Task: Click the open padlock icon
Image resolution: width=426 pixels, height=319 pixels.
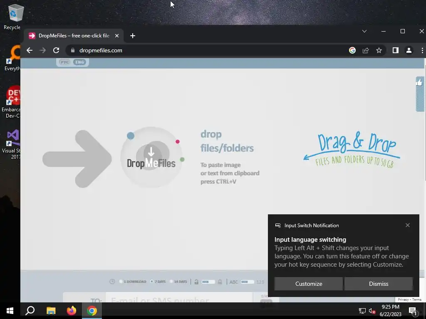Action: point(196,282)
